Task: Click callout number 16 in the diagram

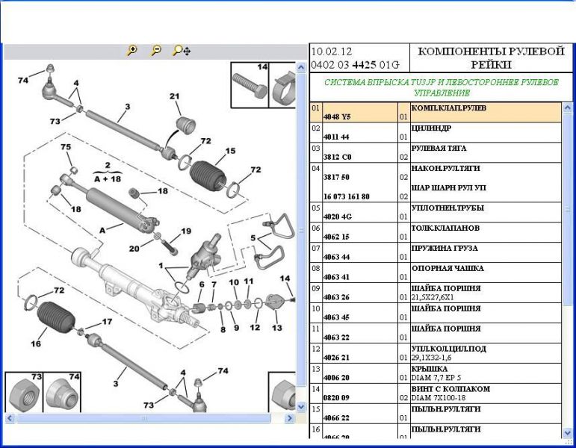Action: coord(35,343)
